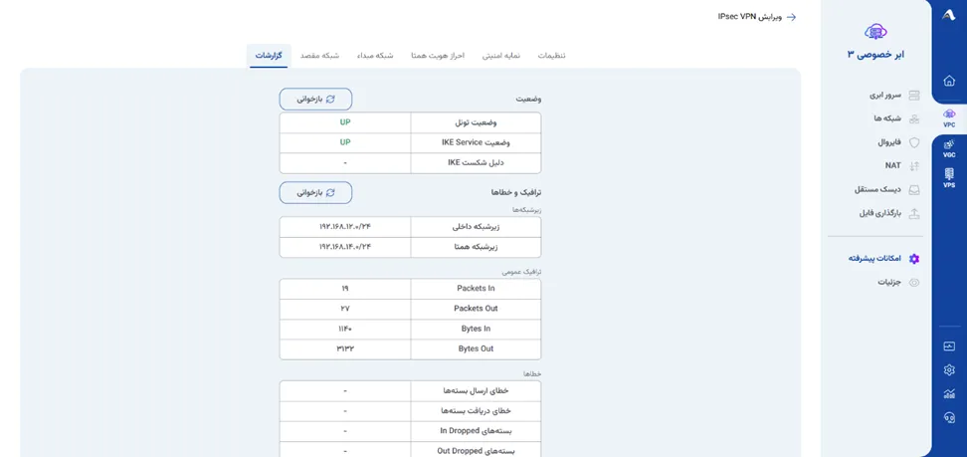Switch to the نمایه امنیتی tab
Image resolution: width=967 pixels, height=457 pixels.
501,56
